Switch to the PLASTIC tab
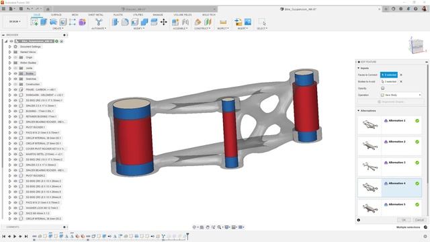Image resolution: width=430 pixels, height=242 pixels. [118, 15]
